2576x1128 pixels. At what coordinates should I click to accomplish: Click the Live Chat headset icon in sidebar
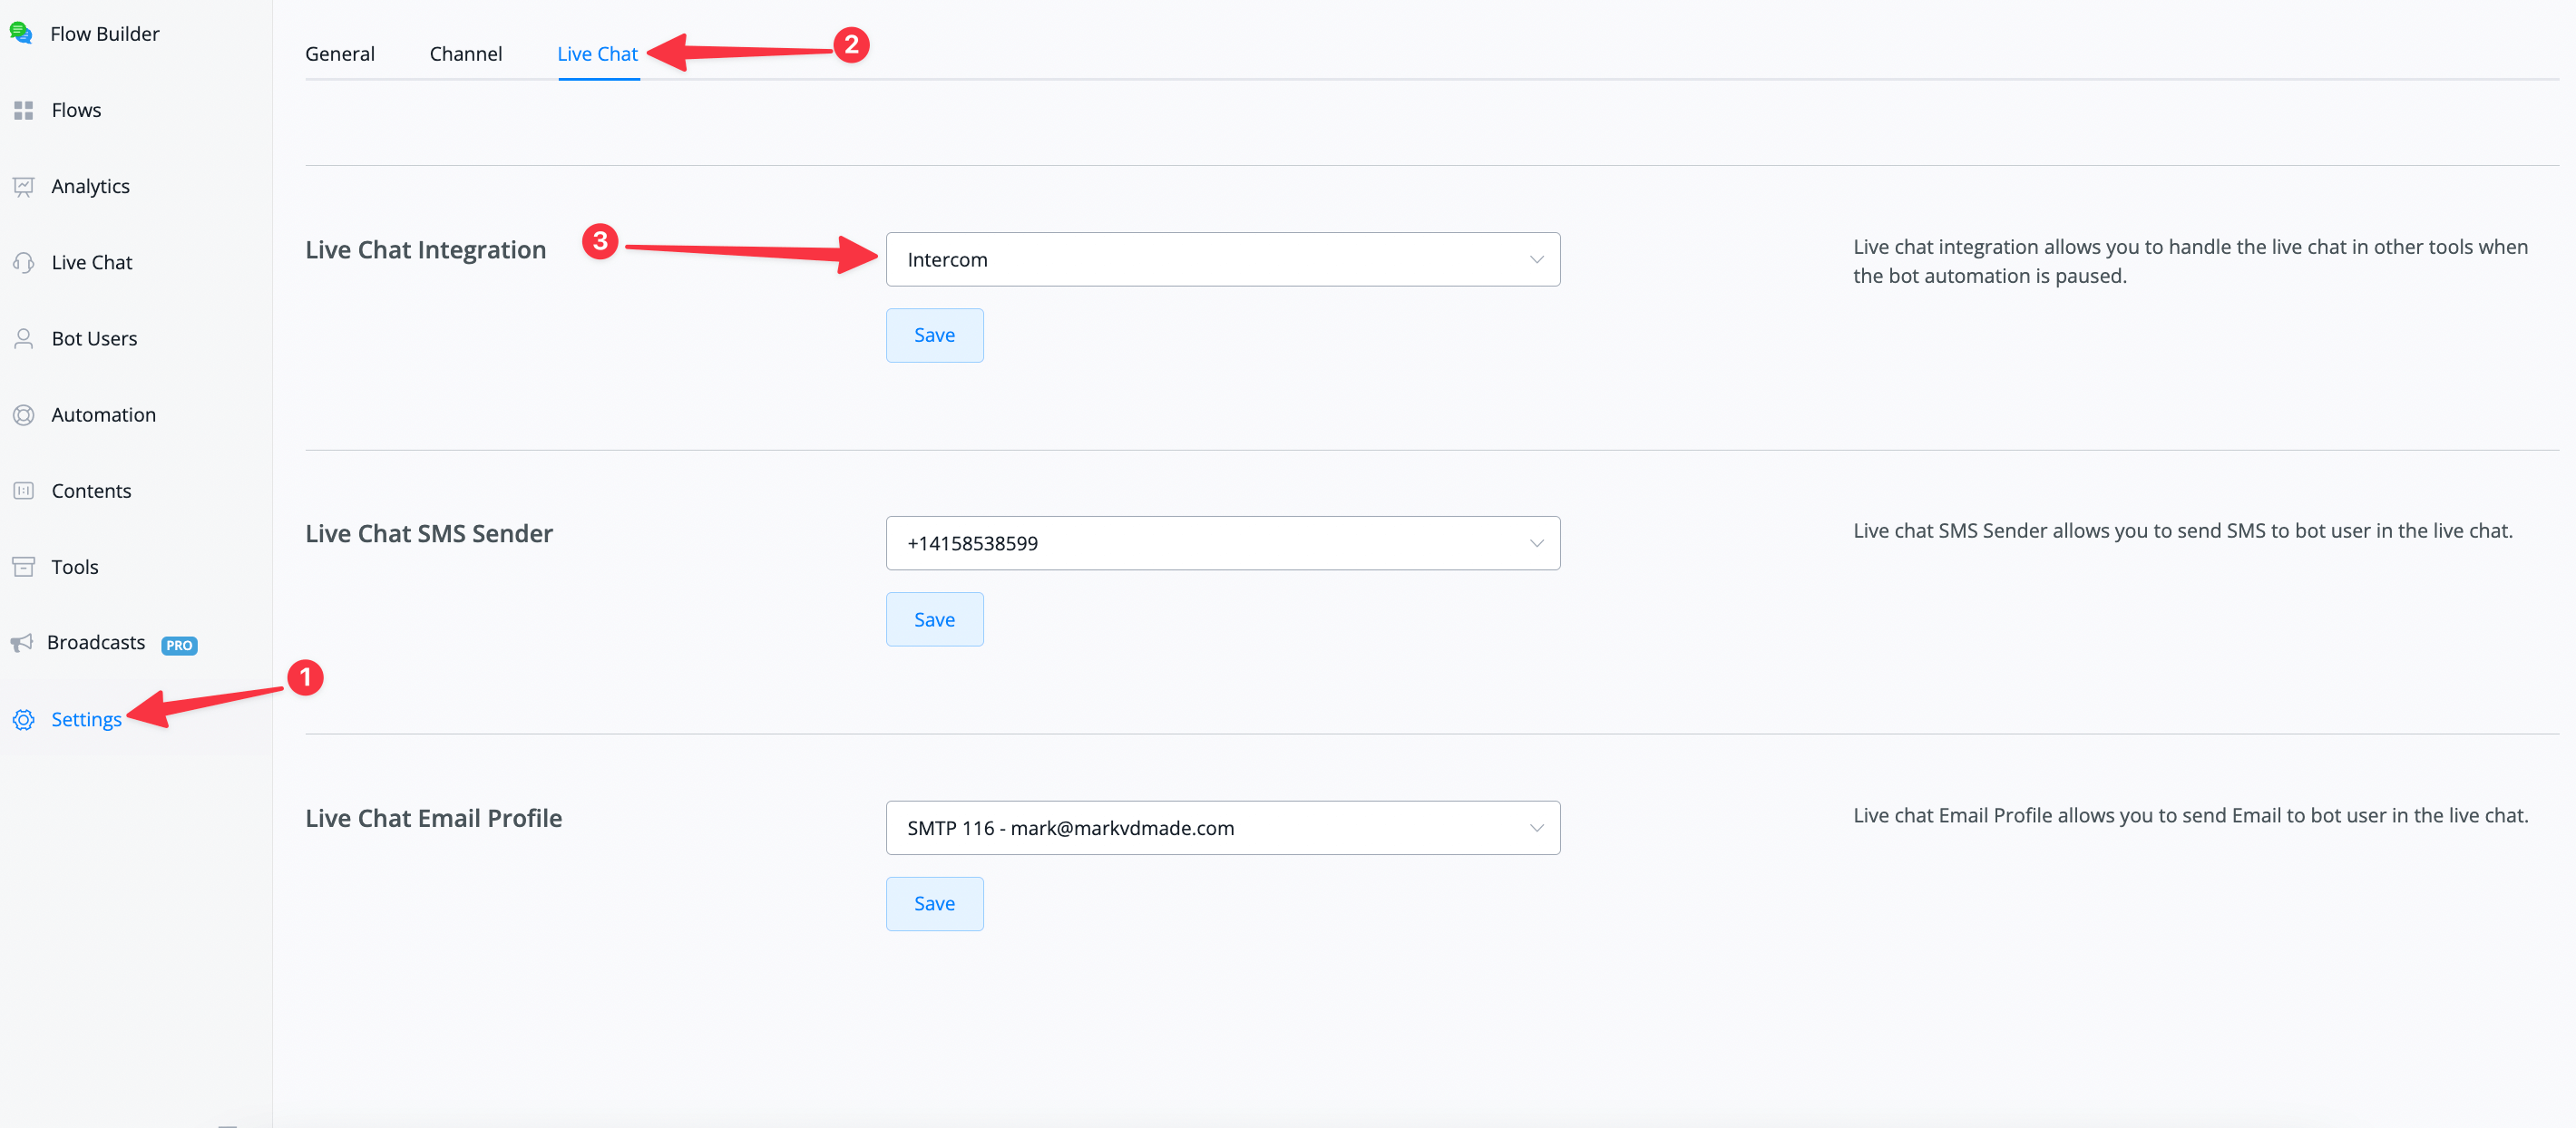coord(23,262)
